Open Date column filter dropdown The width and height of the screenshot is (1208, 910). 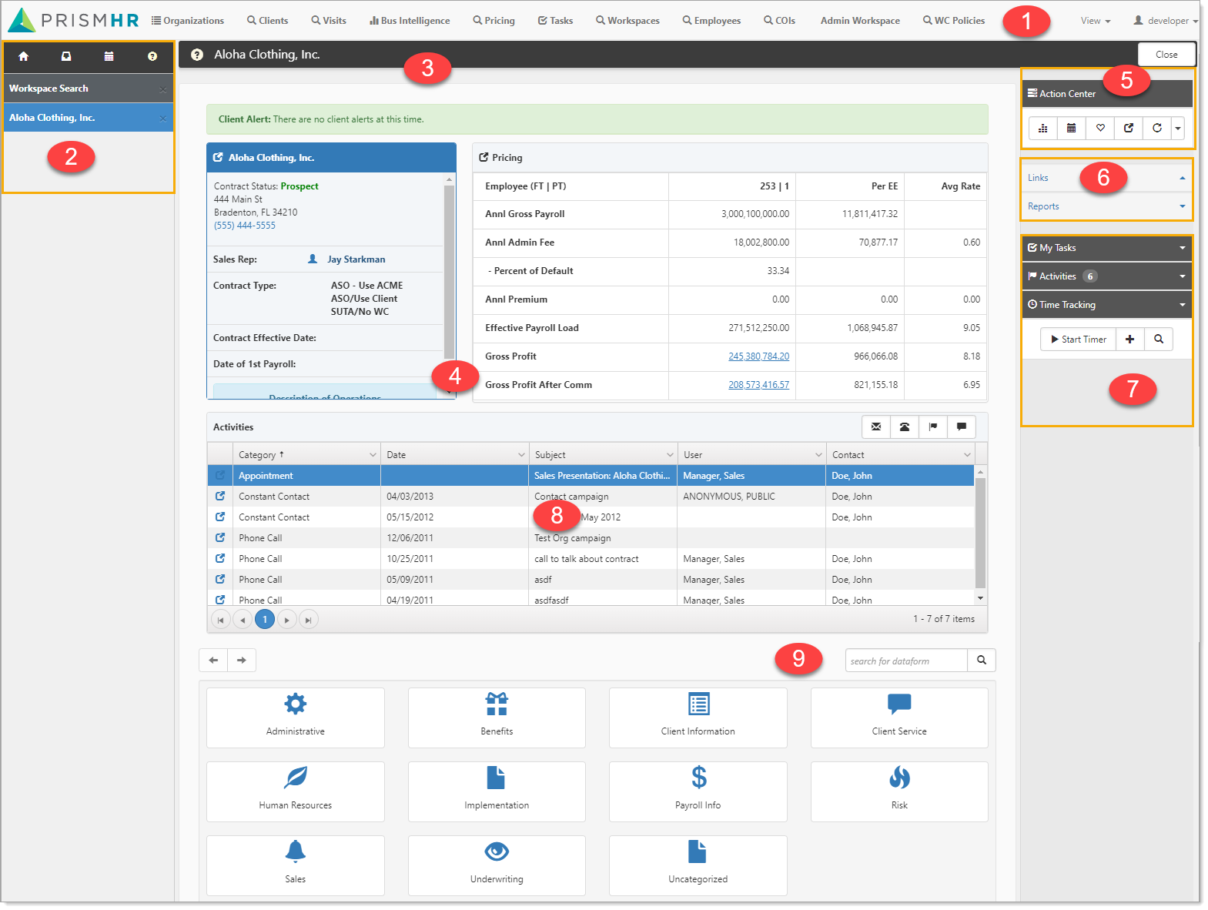[x=521, y=455]
